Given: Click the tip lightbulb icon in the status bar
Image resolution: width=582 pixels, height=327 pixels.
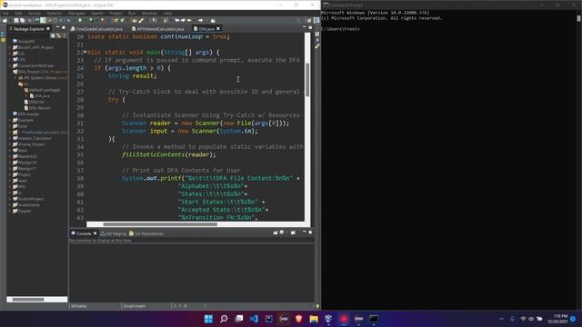Looking at the screenshot, I should tap(317, 306).
